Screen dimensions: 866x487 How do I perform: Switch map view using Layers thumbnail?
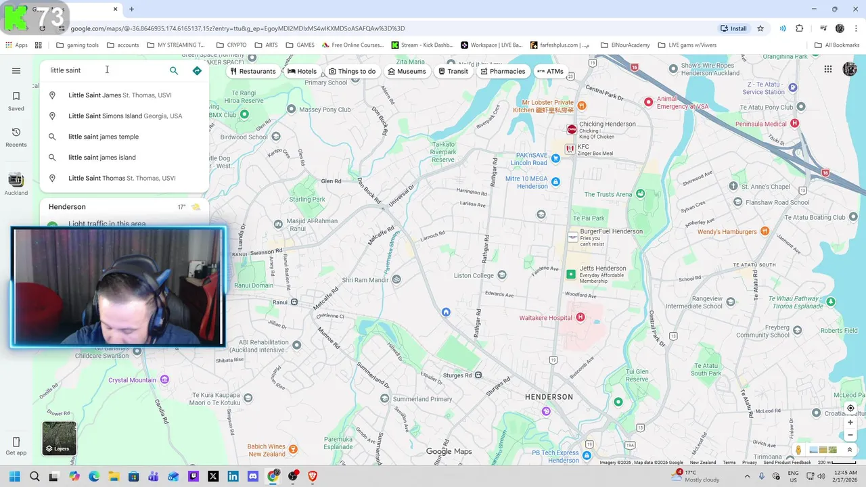point(60,438)
